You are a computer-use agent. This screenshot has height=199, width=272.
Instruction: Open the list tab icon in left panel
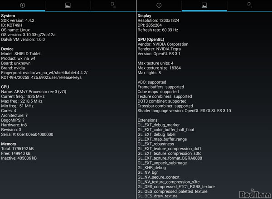click(113, 5)
